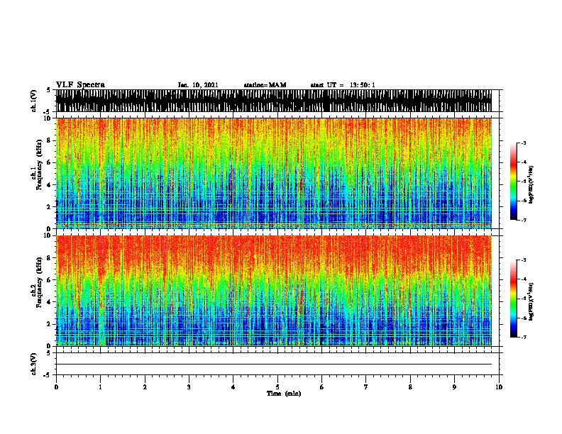Click time axis tick label "5"
The image size is (562, 434).
point(277,387)
